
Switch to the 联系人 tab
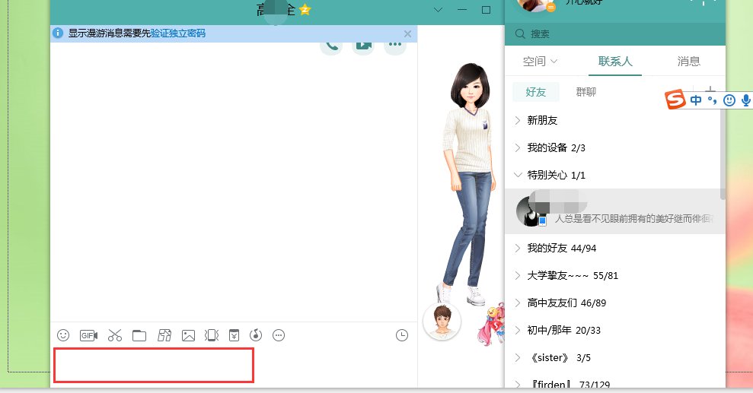(615, 62)
